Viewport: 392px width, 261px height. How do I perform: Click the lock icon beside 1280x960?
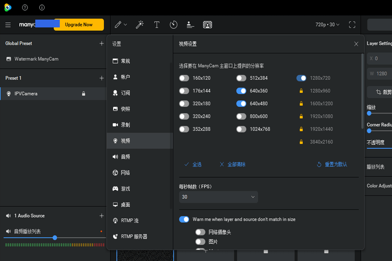pos(301,91)
